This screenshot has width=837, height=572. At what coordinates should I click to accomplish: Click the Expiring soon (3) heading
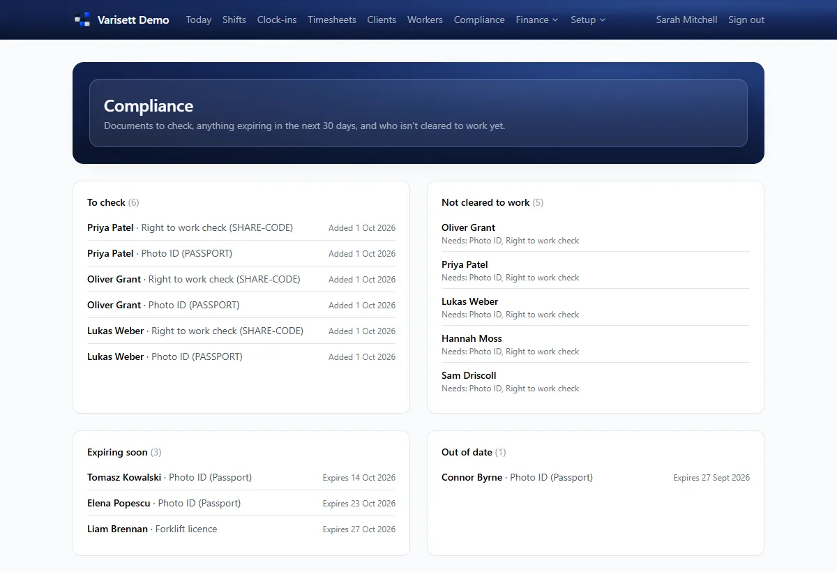(124, 452)
